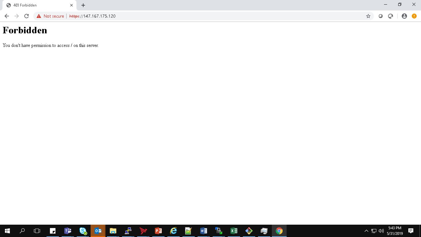Open Task View on the taskbar
The width and height of the screenshot is (421, 237).
[x=37, y=231]
